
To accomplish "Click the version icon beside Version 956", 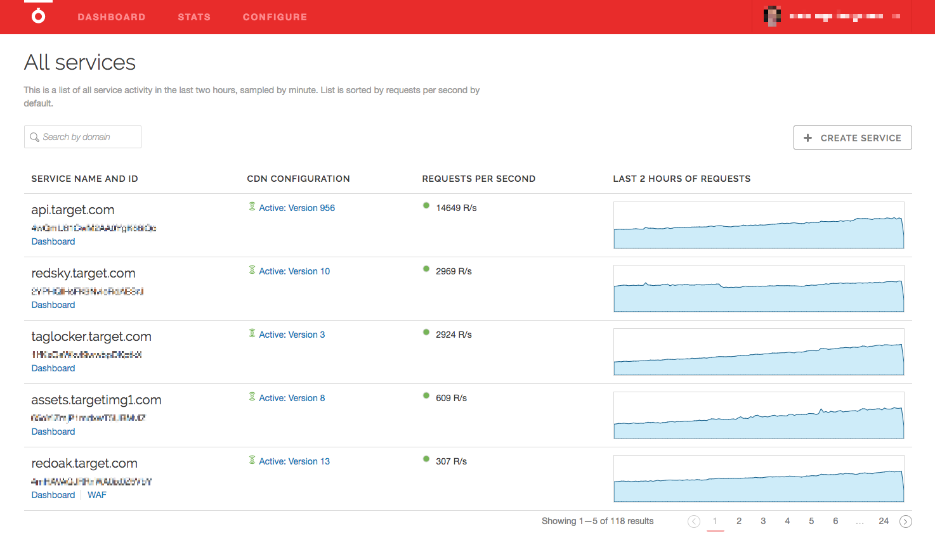I will click(x=252, y=207).
